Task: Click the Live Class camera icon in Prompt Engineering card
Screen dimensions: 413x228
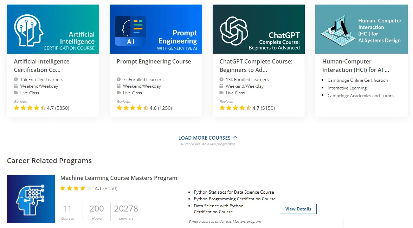Action: point(118,93)
